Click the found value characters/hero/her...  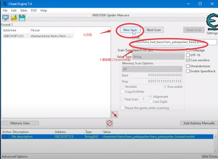click(x=51, y=36)
